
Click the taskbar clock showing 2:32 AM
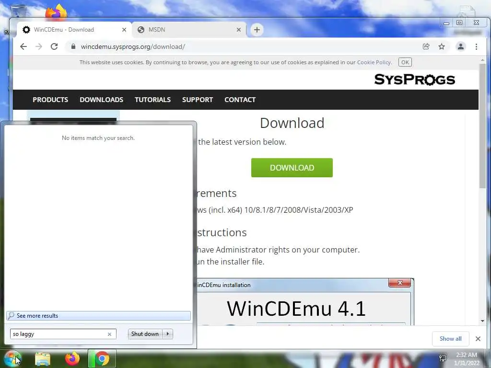(467, 359)
